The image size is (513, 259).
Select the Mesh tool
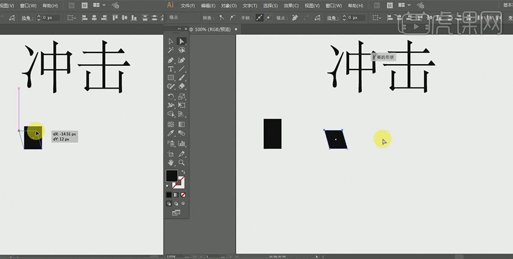point(171,124)
